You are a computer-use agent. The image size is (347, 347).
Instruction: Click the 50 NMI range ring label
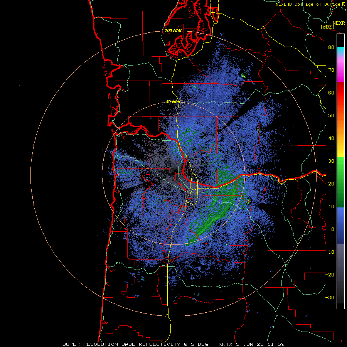point(173,102)
